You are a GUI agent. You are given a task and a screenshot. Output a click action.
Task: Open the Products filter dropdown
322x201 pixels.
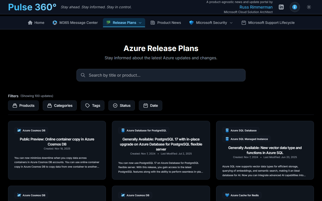pos(23,106)
